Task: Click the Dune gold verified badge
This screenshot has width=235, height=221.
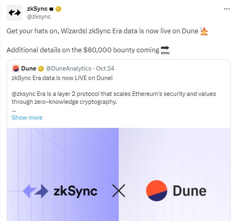Action: coord(41,69)
